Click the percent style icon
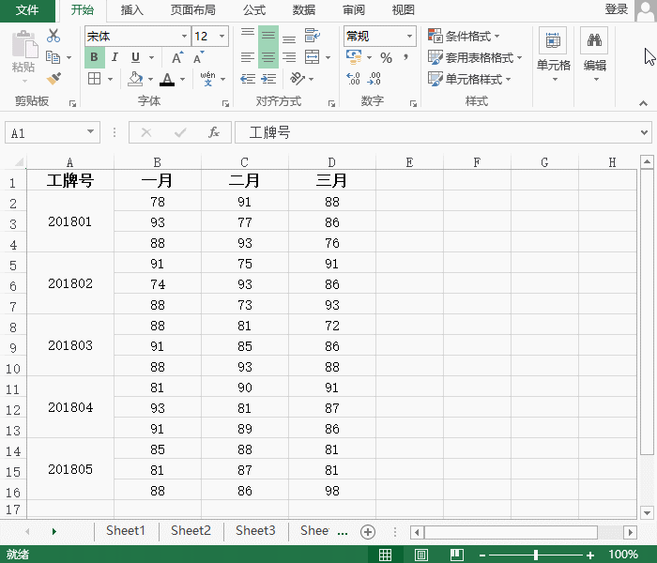The image size is (657, 563). tap(386, 57)
